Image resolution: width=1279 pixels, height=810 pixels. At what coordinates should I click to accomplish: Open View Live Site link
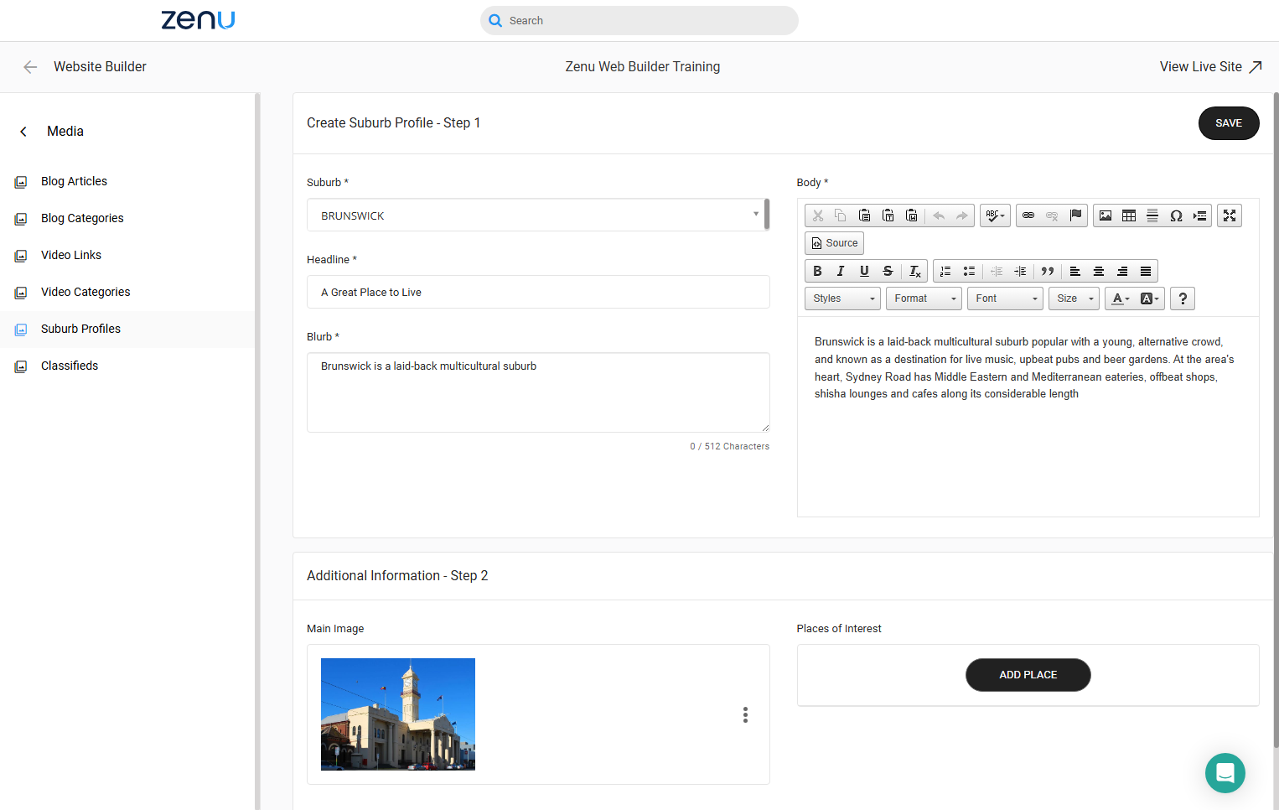[1210, 66]
